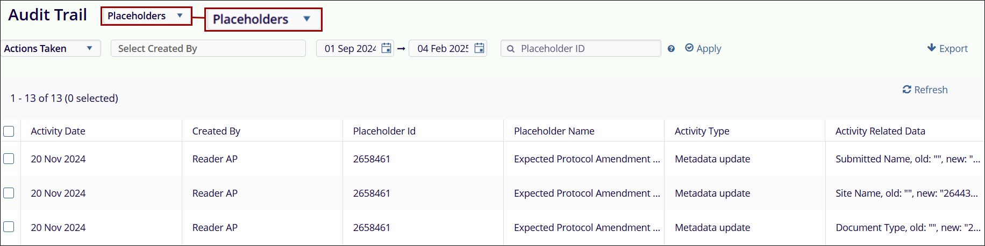This screenshot has height=246, width=985.
Task: Click the 04 Feb 2025 end date field
Action: pyautogui.click(x=442, y=49)
